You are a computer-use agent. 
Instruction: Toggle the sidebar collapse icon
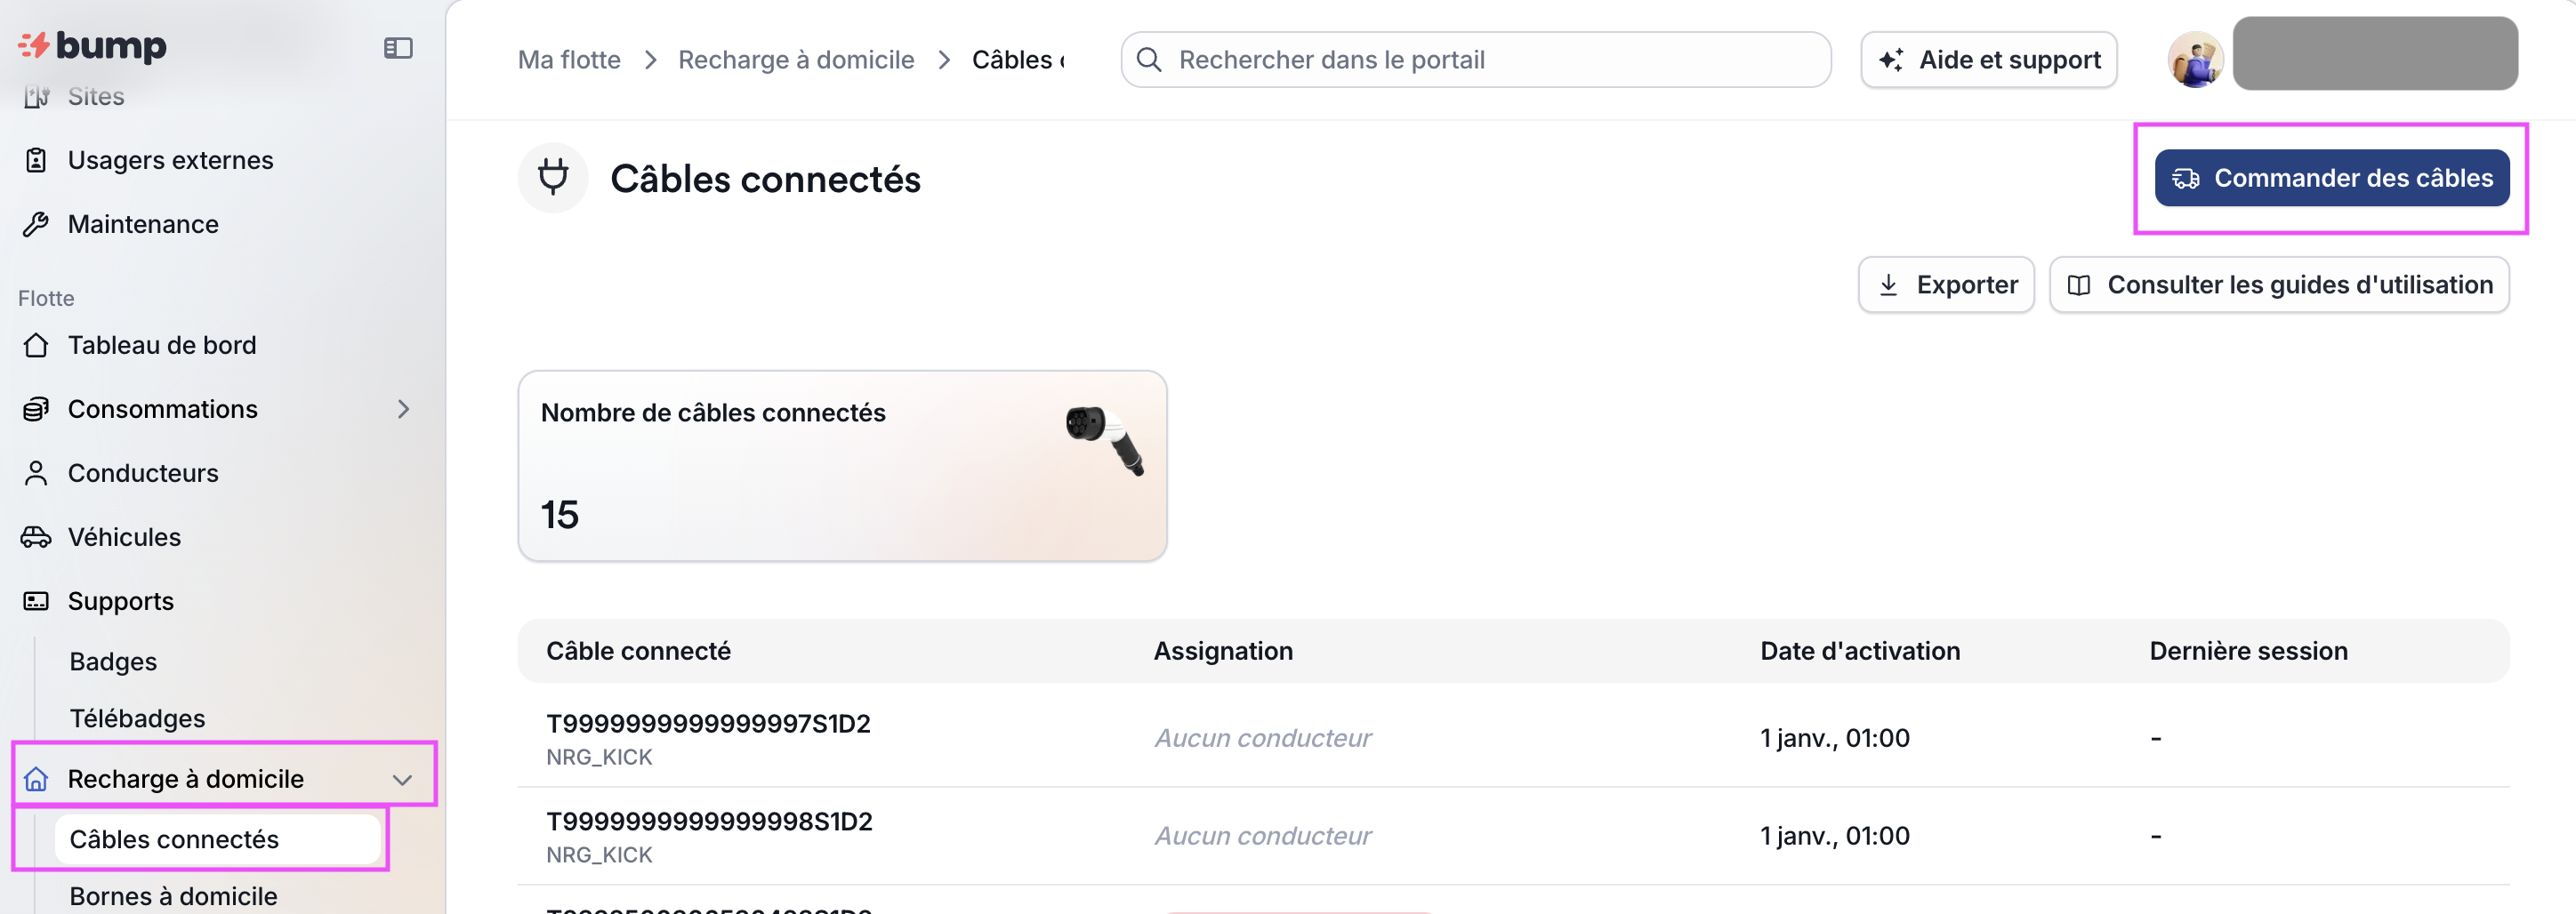(398, 48)
